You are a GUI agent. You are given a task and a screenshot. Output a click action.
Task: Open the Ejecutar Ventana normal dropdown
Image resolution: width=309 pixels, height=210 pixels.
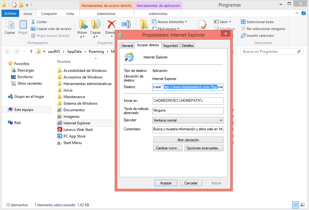point(188,120)
